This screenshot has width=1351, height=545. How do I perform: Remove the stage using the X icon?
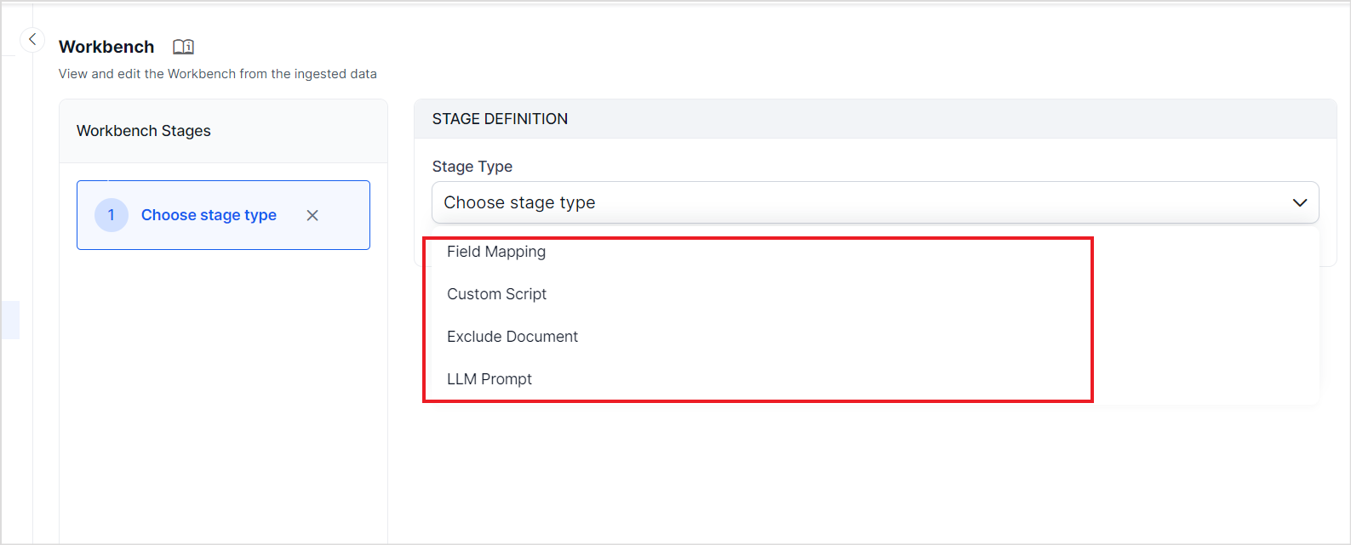(312, 215)
